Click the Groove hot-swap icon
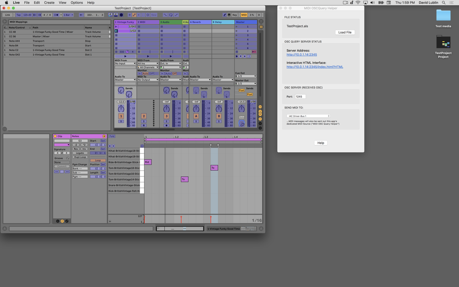This screenshot has height=287, width=459. 67,158
